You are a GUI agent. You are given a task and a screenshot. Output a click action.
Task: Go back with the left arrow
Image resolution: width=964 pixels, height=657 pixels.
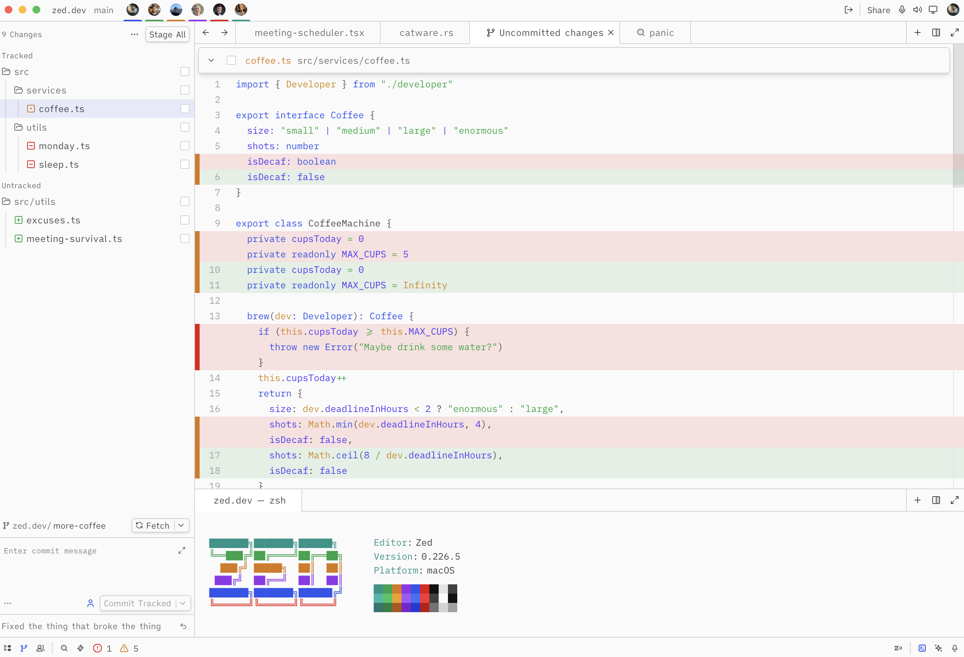pyautogui.click(x=206, y=32)
